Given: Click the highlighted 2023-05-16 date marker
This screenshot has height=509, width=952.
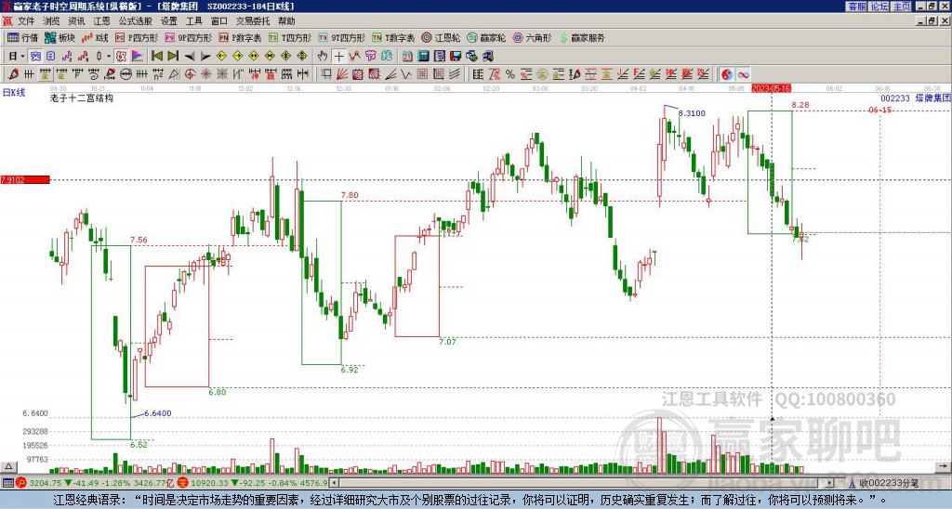Looking at the screenshot, I should [771, 88].
